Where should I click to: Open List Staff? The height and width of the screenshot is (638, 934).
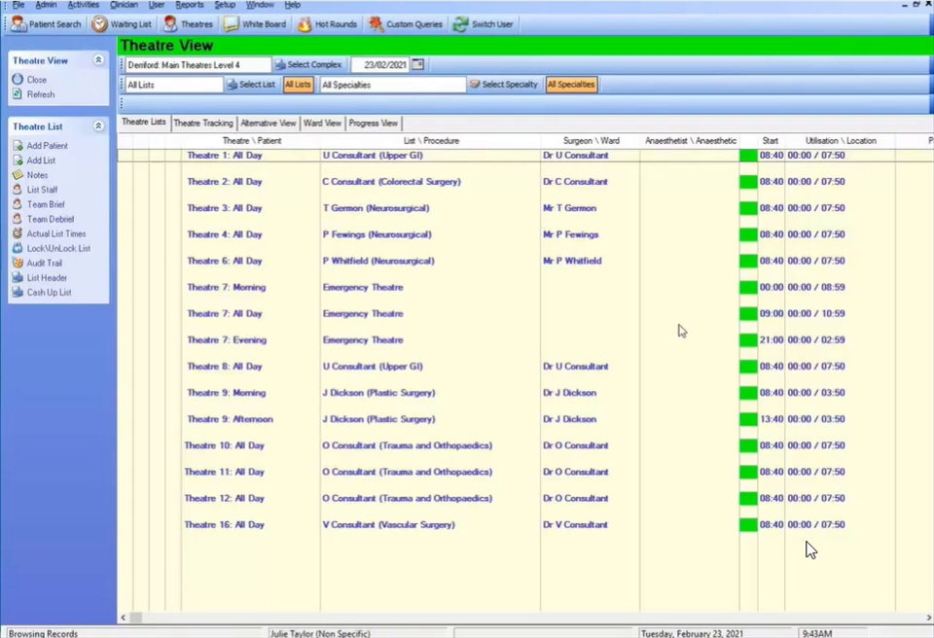(x=35, y=190)
